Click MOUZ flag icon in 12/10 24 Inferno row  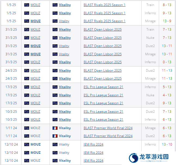pyautogui.click(x=27, y=144)
